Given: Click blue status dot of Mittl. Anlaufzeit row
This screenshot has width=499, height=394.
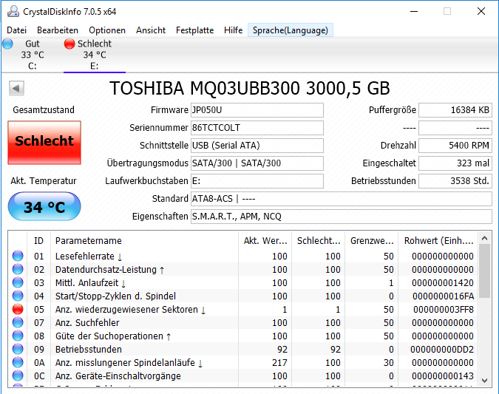Looking at the screenshot, I should point(18,282).
